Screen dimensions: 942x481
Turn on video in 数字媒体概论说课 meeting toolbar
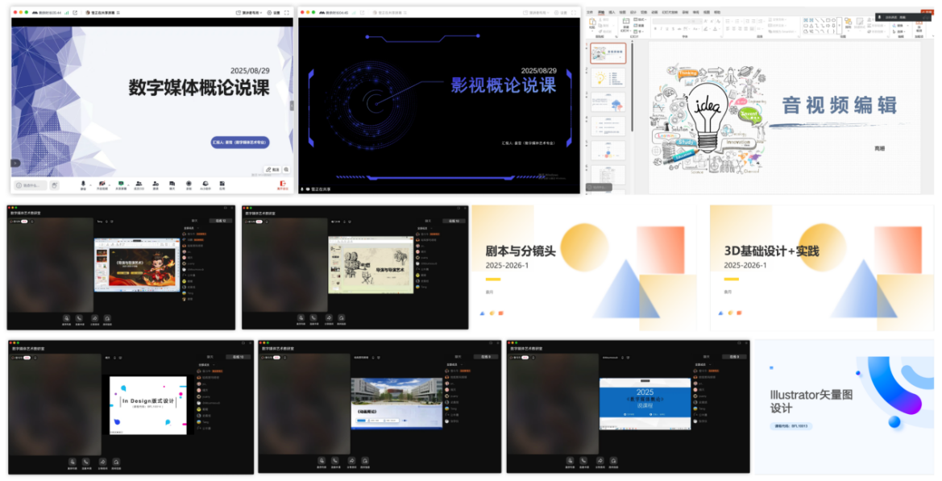click(102, 185)
